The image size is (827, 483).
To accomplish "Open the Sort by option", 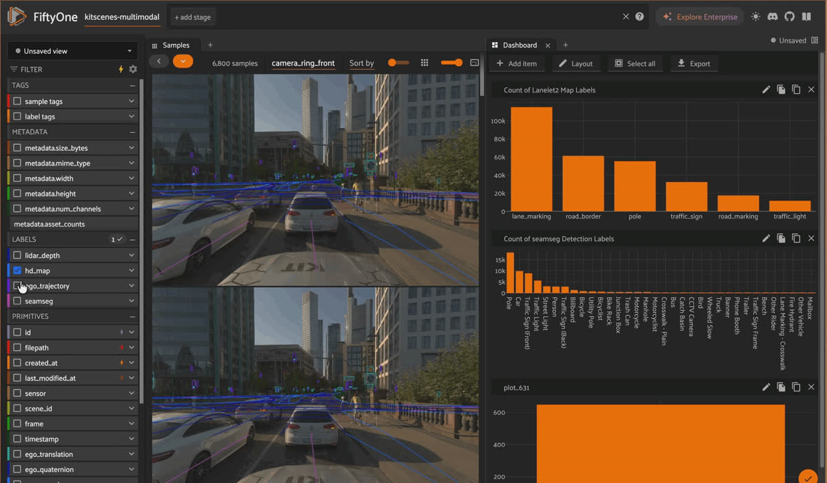I will (x=362, y=63).
